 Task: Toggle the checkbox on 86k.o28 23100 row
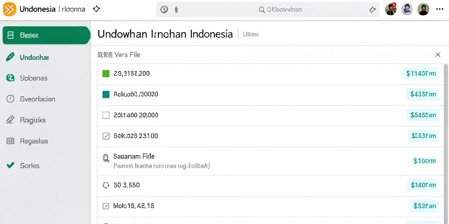coord(106,136)
